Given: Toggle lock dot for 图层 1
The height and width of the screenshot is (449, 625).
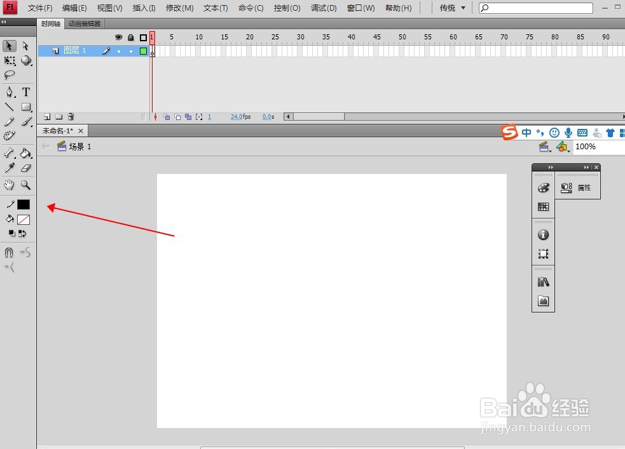Looking at the screenshot, I should click(x=131, y=51).
